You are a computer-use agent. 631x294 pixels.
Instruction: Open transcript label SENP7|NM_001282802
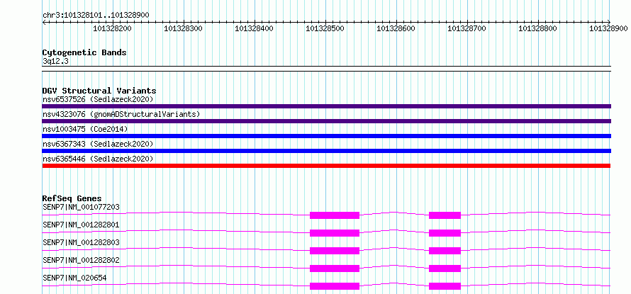(x=81, y=260)
